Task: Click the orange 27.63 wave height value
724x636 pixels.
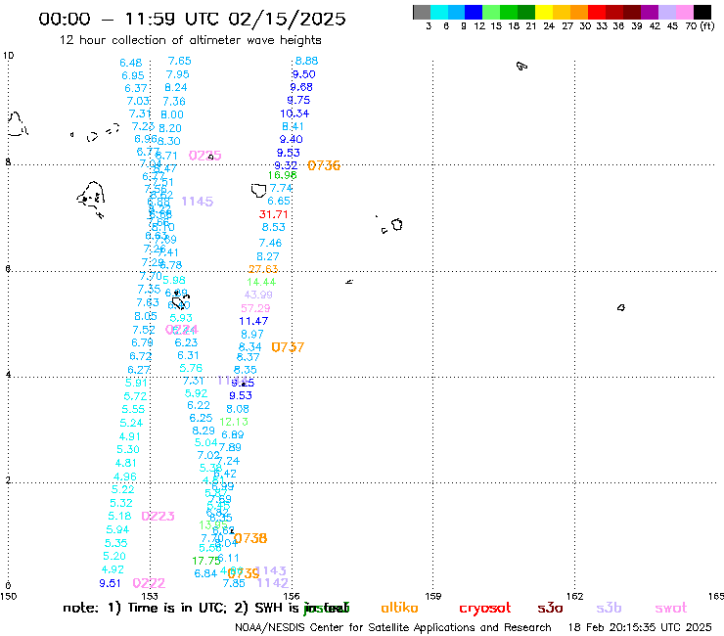Action: (x=263, y=269)
